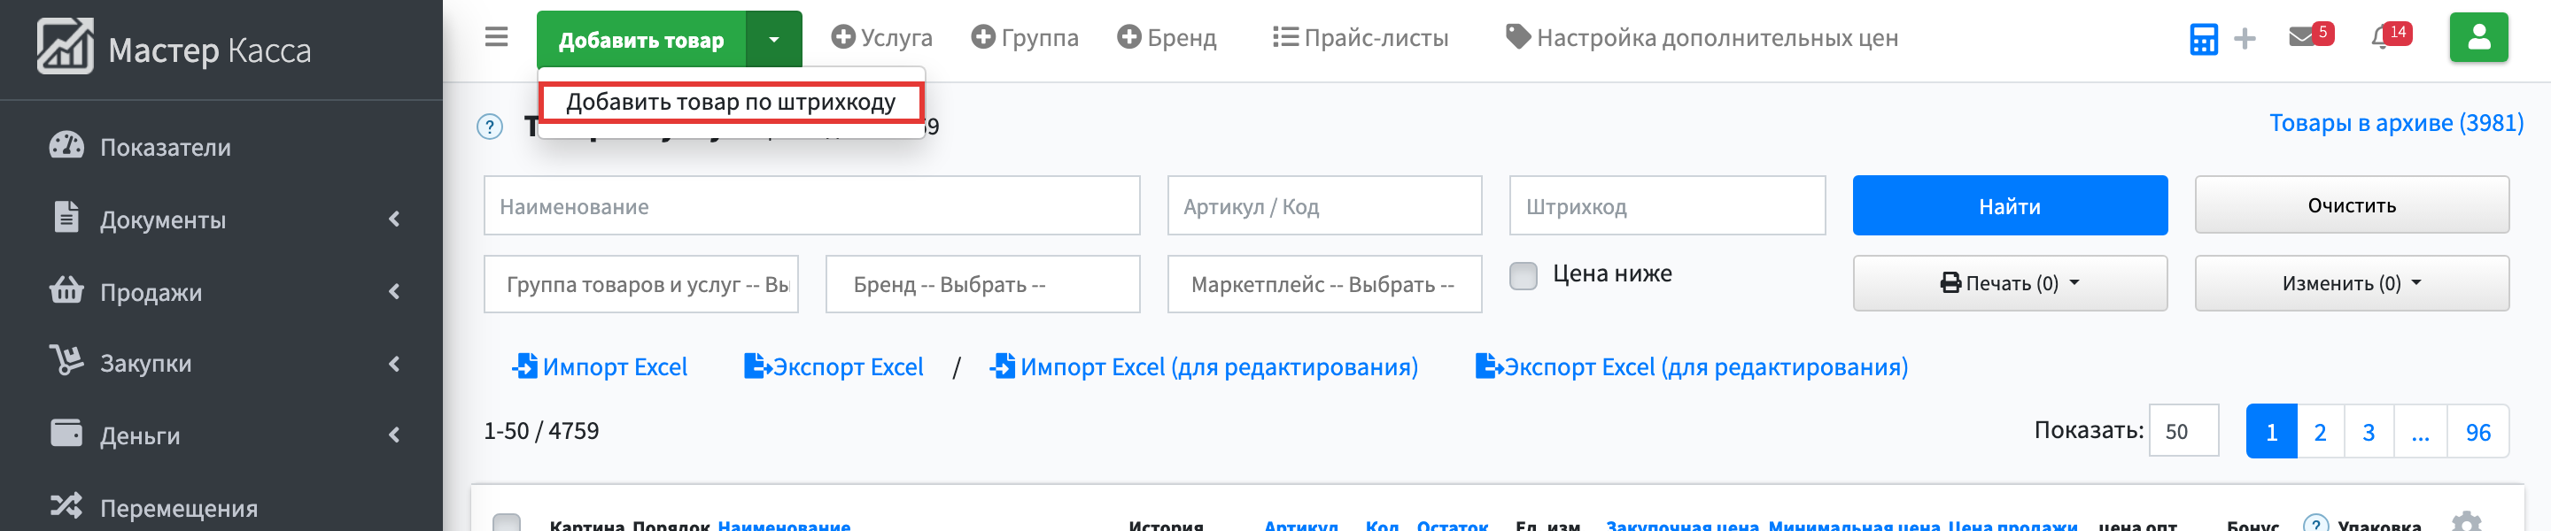Click the gray plus icon beside calculator

click(x=2245, y=39)
